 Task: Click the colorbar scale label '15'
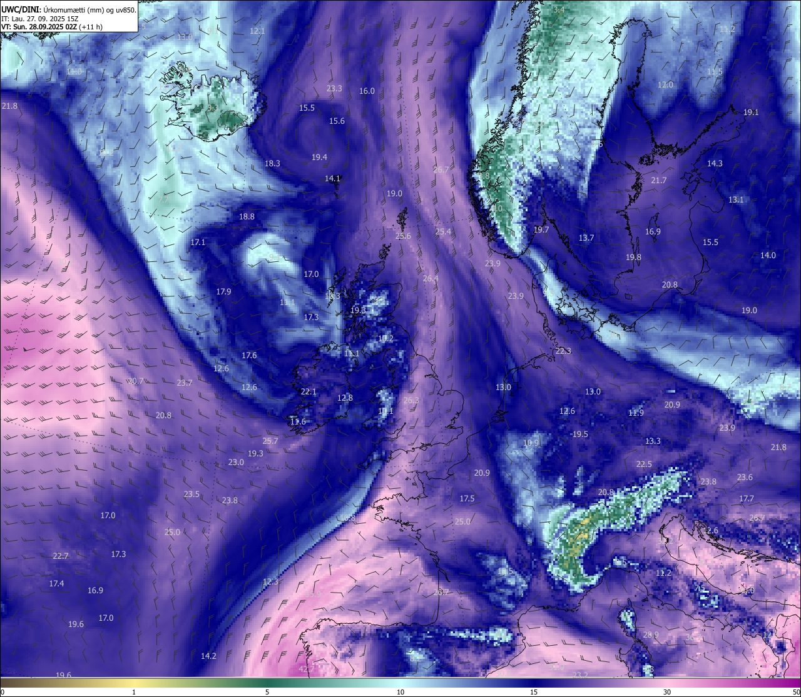[x=534, y=692]
